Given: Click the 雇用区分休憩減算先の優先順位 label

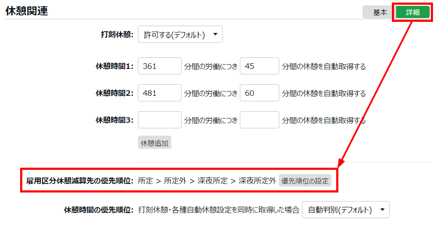Looking at the screenshot, I should (x=80, y=181).
